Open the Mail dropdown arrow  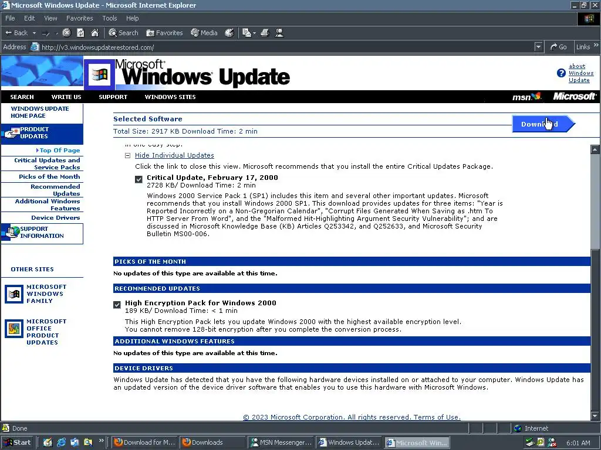coord(254,33)
